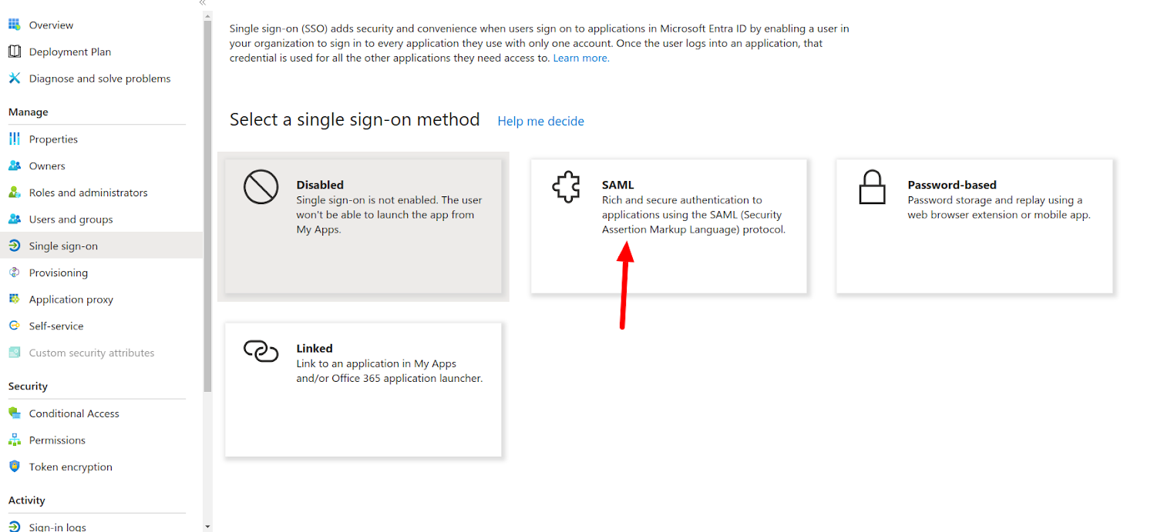Click the Conditional Access icon
The image size is (1154, 532).
tap(14, 413)
